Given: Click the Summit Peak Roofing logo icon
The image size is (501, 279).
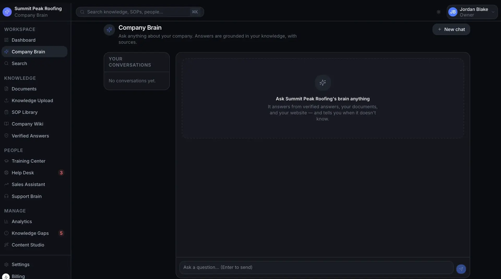Looking at the screenshot, I should (x=7, y=12).
